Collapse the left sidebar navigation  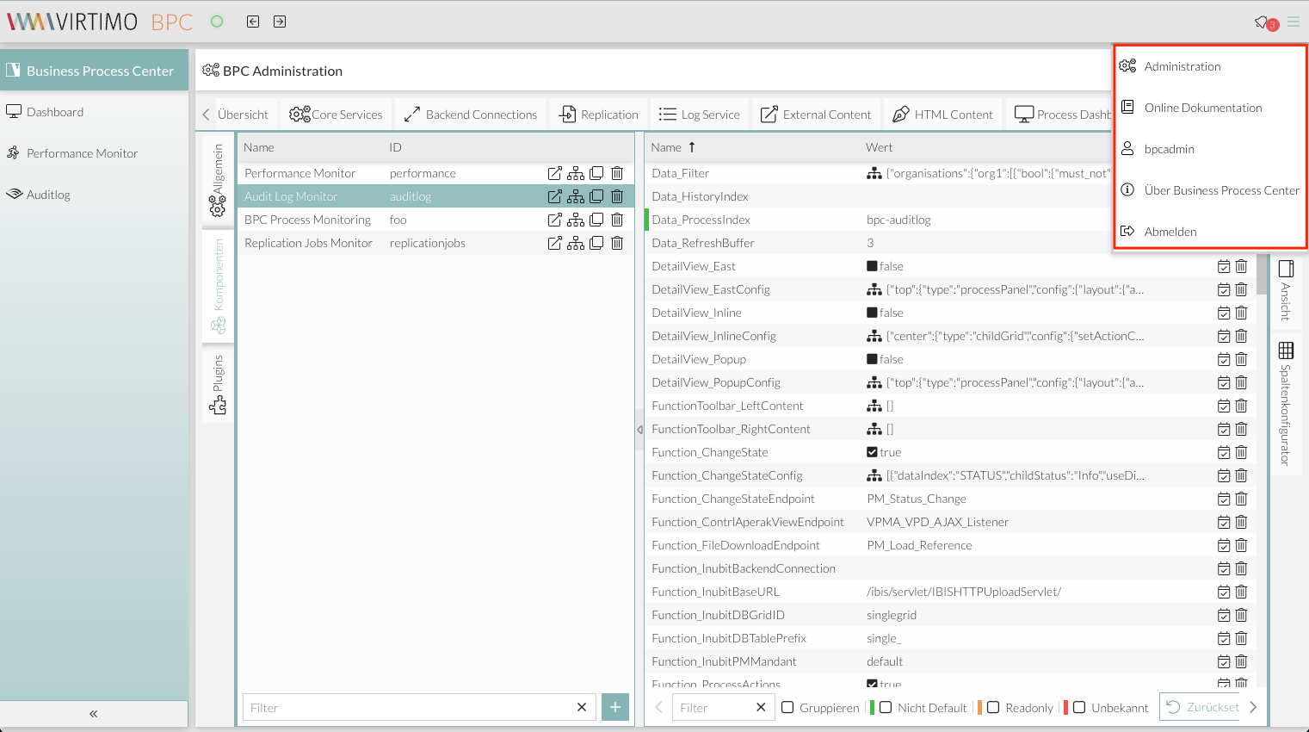point(93,713)
